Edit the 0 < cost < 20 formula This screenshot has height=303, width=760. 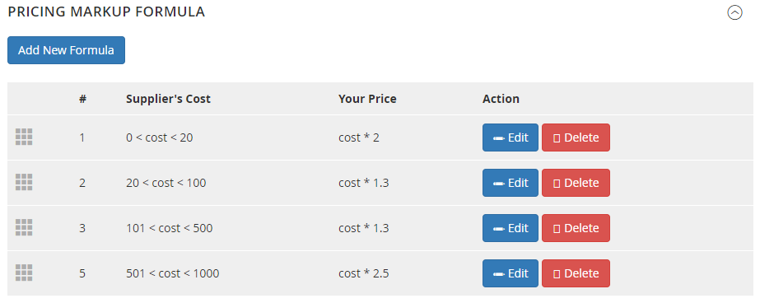click(511, 138)
